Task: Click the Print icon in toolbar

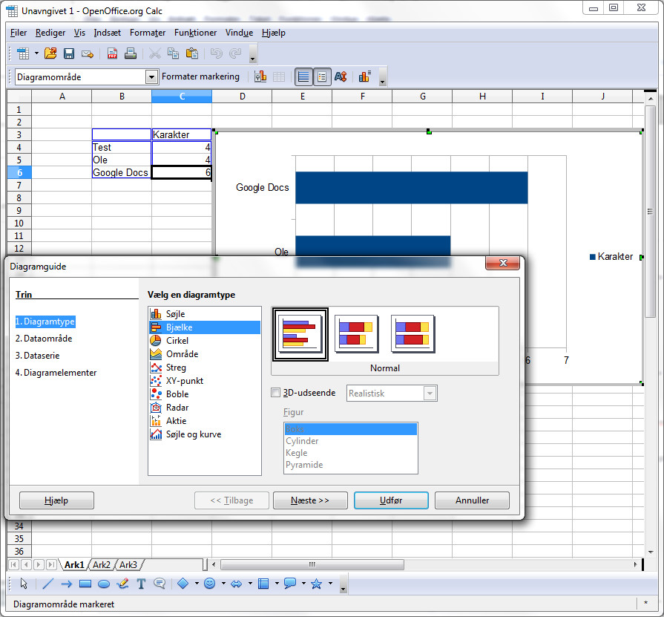Action: [131, 53]
